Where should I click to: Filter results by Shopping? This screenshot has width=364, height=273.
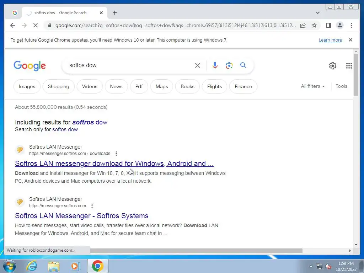pos(59,86)
